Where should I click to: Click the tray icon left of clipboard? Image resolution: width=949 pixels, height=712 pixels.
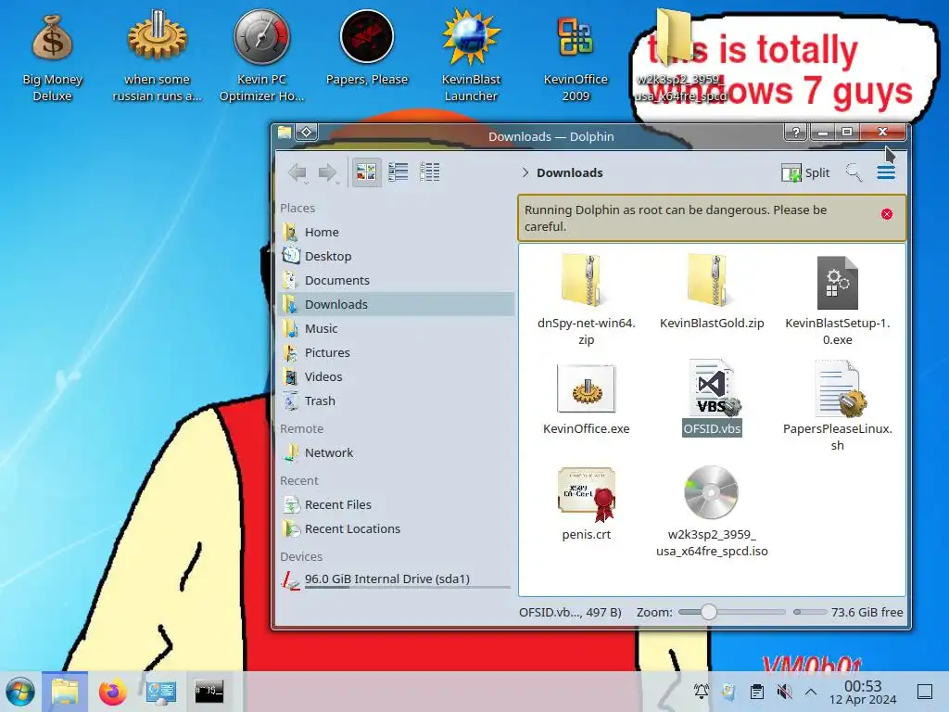coord(729,692)
